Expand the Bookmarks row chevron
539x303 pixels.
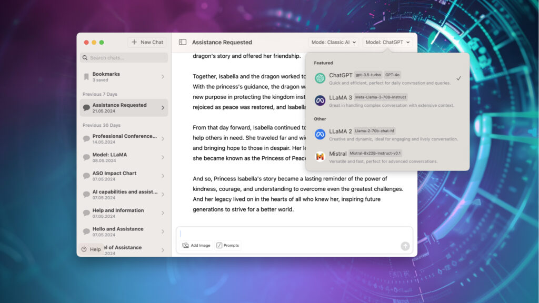(x=163, y=77)
